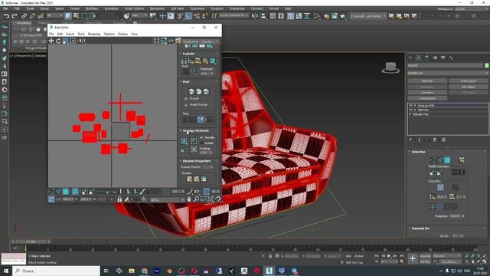Screen dimensions: 490x276
Task: Click the Auto Key button
Action: tap(425, 256)
